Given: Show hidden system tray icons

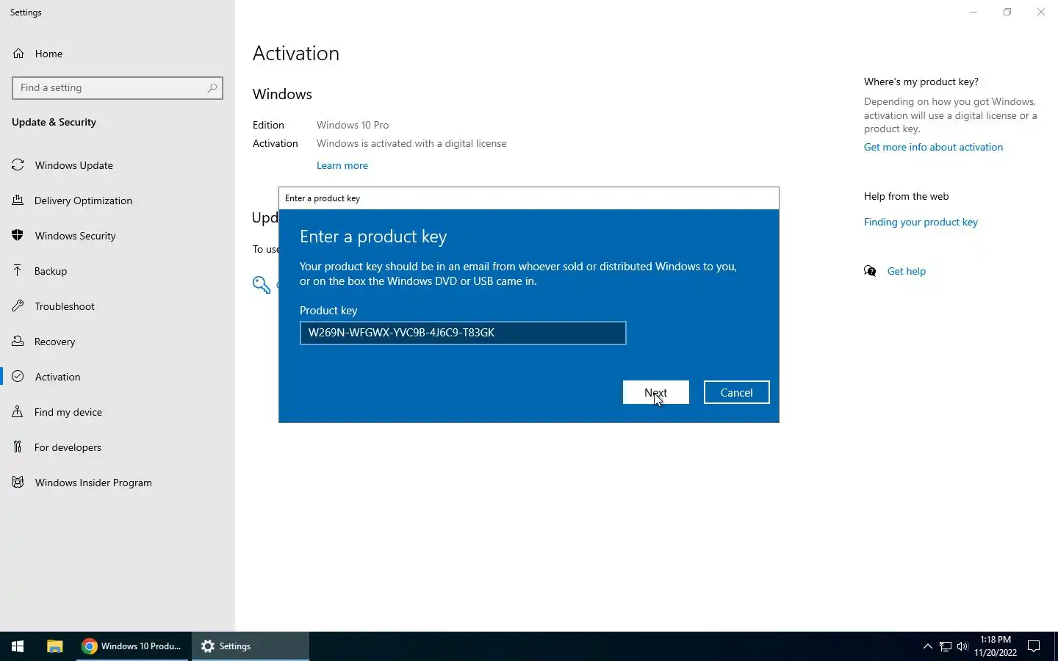Looking at the screenshot, I should (x=927, y=646).
